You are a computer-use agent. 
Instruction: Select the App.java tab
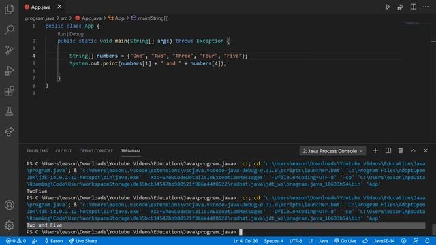41,7
